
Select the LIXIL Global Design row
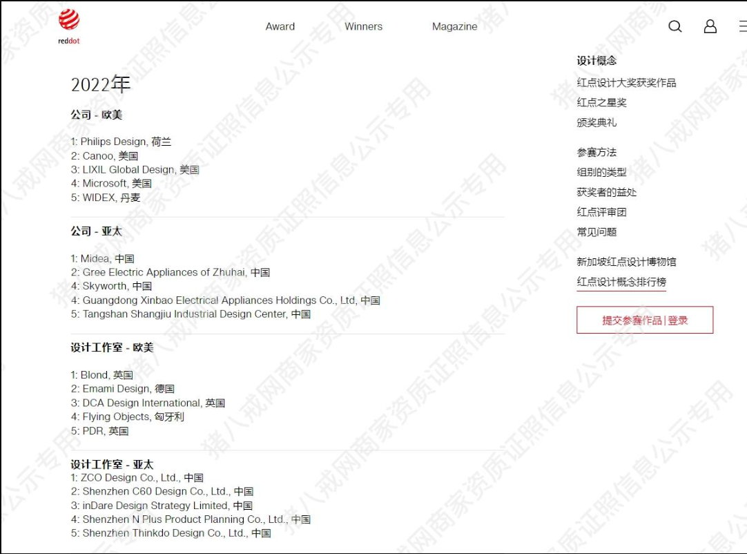(x=135, y=170)
